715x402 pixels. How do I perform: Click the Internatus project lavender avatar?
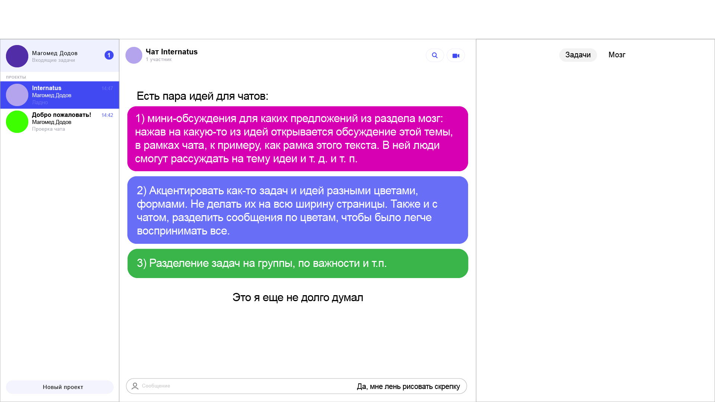pos(17,95)
